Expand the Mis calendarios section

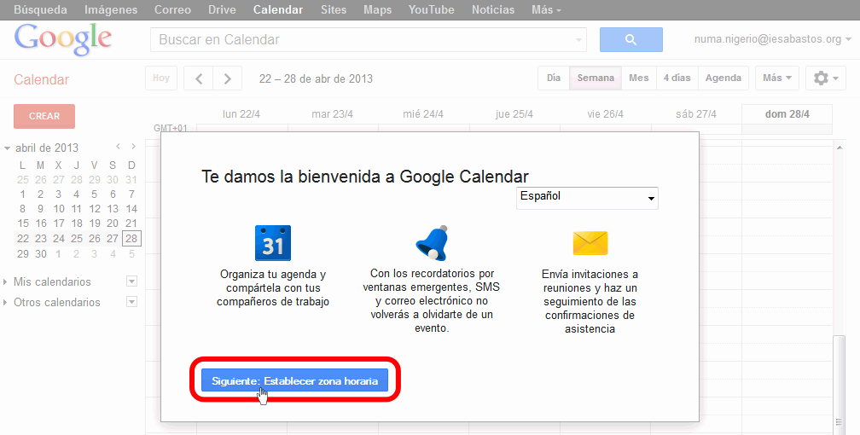(5, 282)
